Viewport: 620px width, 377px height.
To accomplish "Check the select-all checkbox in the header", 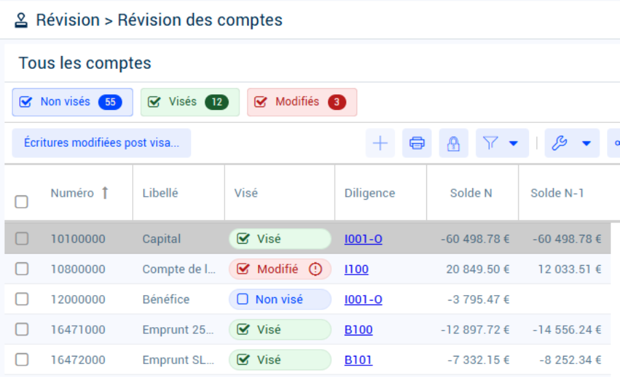I will [x=21, y=201].
